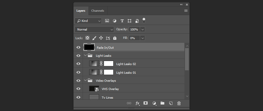Collapse the Video Overlays group
Viewport: 263px width, 111px height.
tap(85, 80)
